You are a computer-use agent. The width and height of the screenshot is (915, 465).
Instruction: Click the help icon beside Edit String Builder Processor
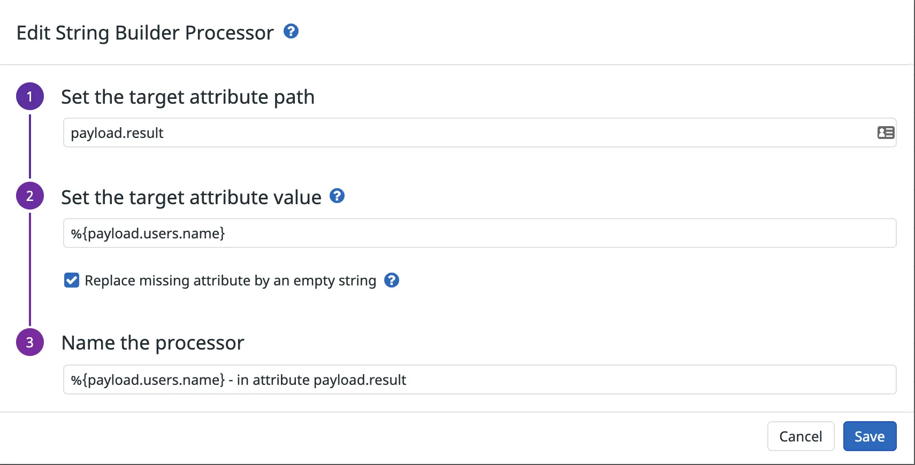tap(291, 32)
